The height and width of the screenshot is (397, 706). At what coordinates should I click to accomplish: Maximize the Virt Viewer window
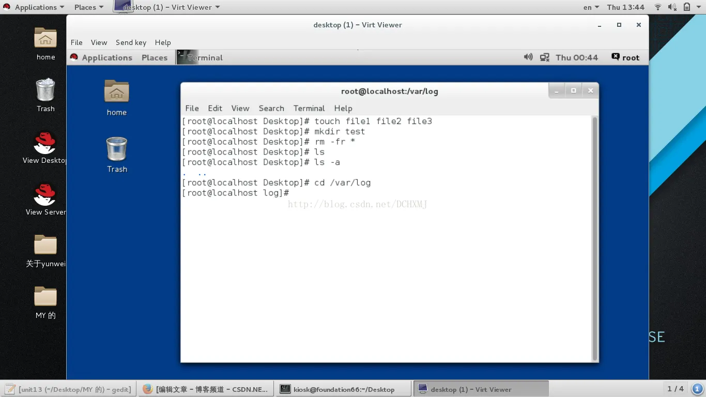click(619, 25)
